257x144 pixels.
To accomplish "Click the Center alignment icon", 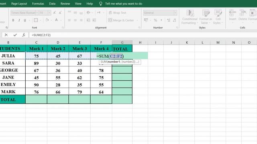I will click(x=75, y=20).
